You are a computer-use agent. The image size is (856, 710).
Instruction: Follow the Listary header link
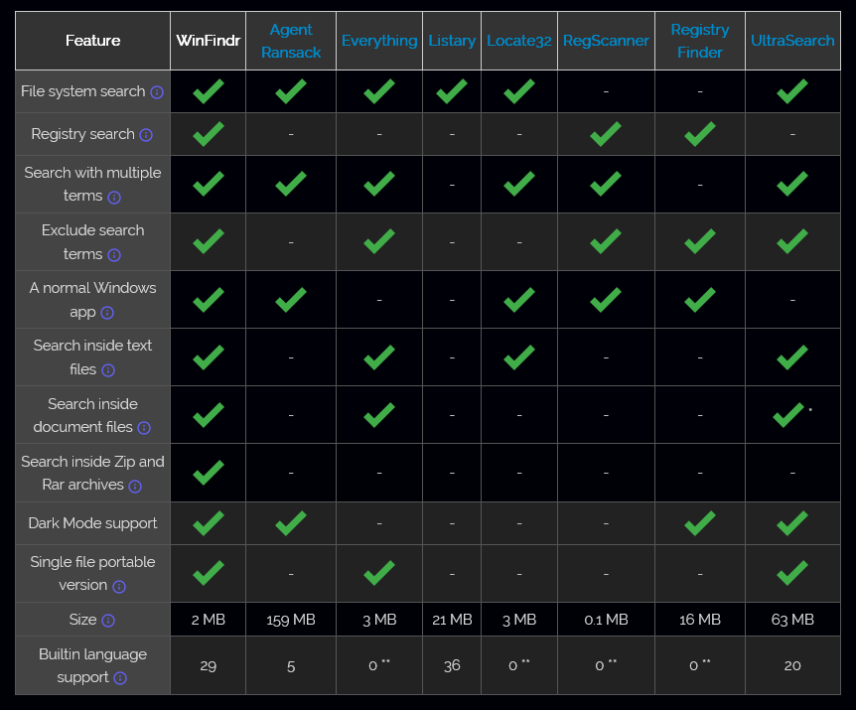[x=452, y=41]
